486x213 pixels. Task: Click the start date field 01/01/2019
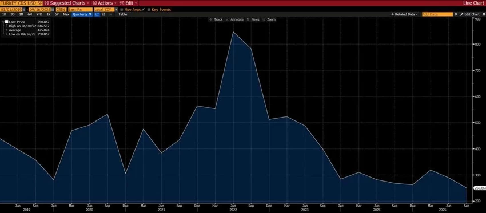tap(11, 10)
